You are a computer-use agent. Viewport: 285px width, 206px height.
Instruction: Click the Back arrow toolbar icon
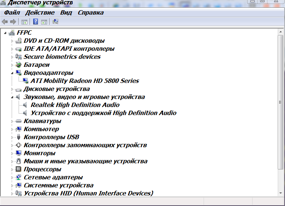[x=5, y=22]
